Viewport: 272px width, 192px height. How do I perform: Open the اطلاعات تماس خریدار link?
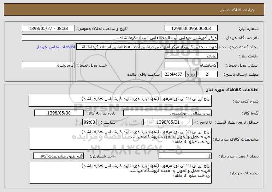(x=56, y=47)
